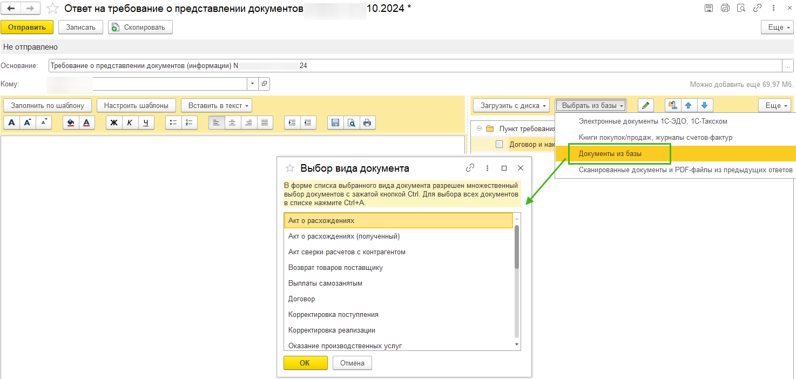Print text from editor toolbar
Image resolution: width=796 pixels, height=379 pixels.
pyautogui.click(x=368, y=123)
